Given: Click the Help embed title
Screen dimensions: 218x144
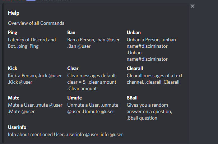Looking at the screenshot, I should coord(14,13).
